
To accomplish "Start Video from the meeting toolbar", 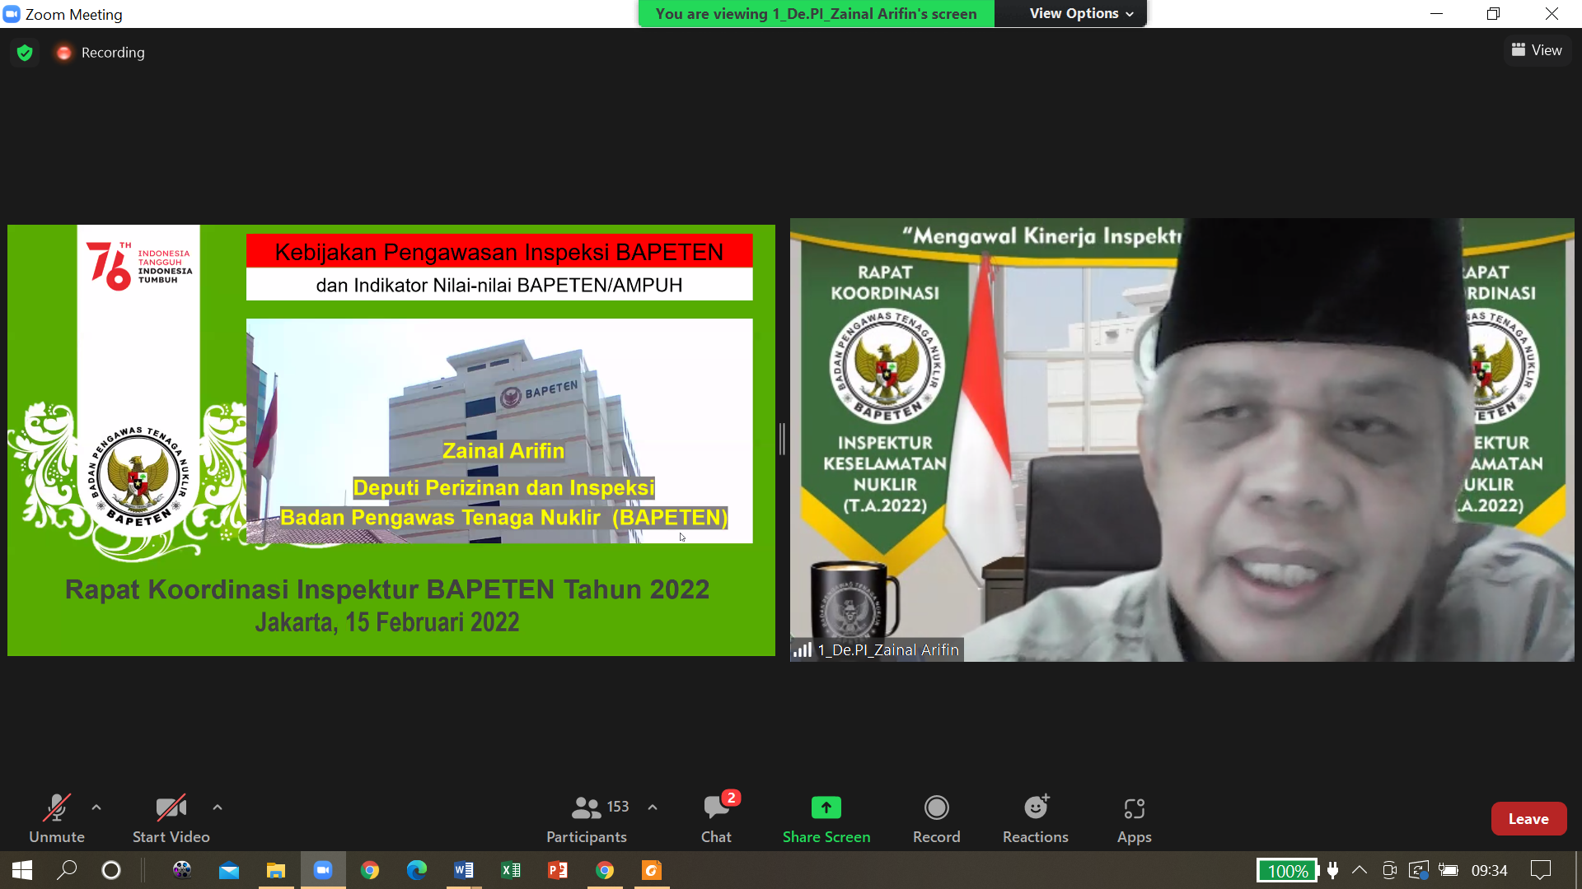I will 171,818.
